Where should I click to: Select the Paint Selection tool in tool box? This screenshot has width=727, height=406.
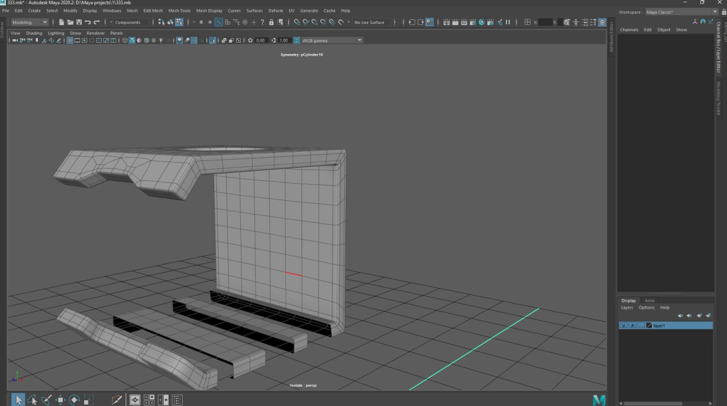coord(47,400)
